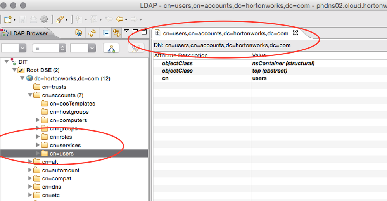Expand the cn=compat node
The image size is (387, 201).
pos(30,178)
